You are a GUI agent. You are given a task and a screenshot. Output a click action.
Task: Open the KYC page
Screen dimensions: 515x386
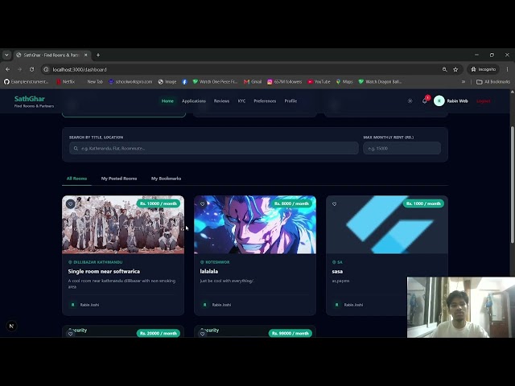click(241, 101)
